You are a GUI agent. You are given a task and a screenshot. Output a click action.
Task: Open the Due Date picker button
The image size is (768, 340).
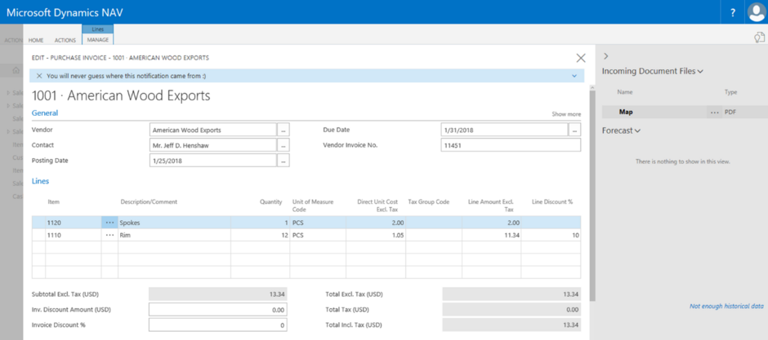point(574,130)
